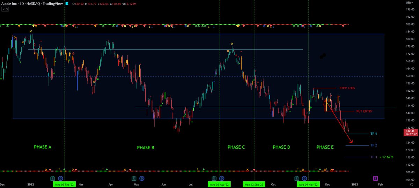Select the Wed 03 Aug '22 date label
Viewport: 419px width, 188px height.
pos(219,184)
